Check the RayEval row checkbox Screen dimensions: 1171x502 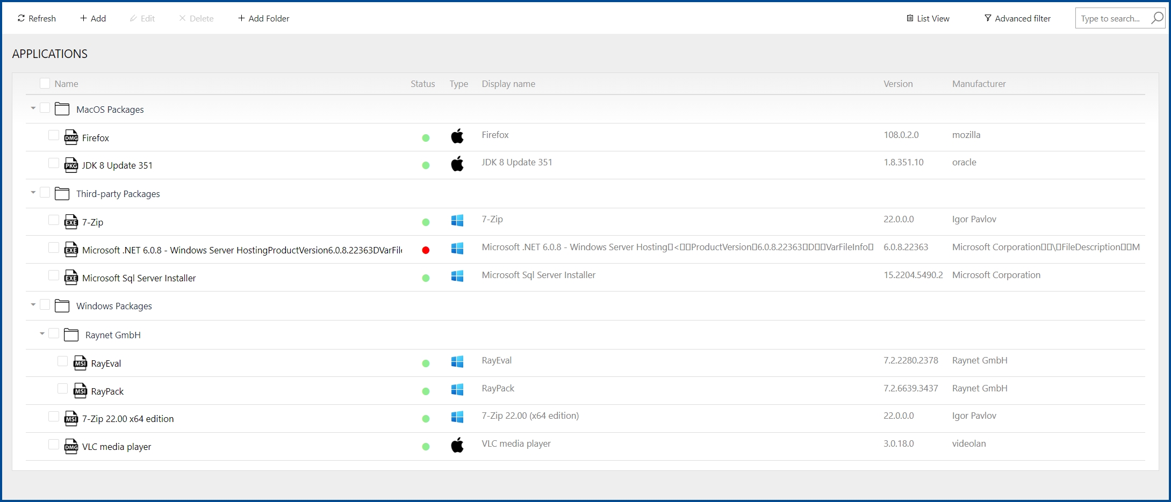(x=62, y=361)
